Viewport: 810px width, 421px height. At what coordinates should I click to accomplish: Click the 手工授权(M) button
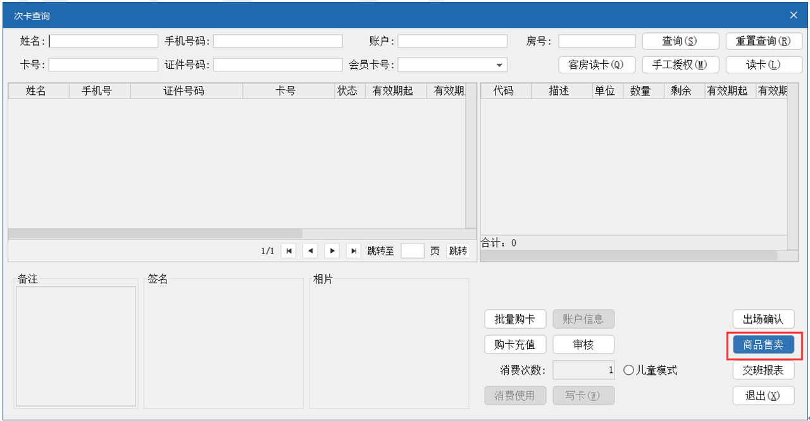point(680,64)
